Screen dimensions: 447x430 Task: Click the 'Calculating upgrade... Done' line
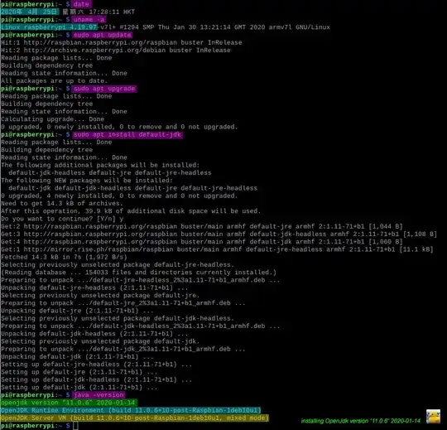[52, 119]
